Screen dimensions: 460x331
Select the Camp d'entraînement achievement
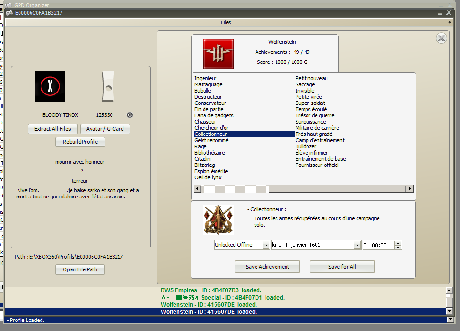(x=320, y=140)
